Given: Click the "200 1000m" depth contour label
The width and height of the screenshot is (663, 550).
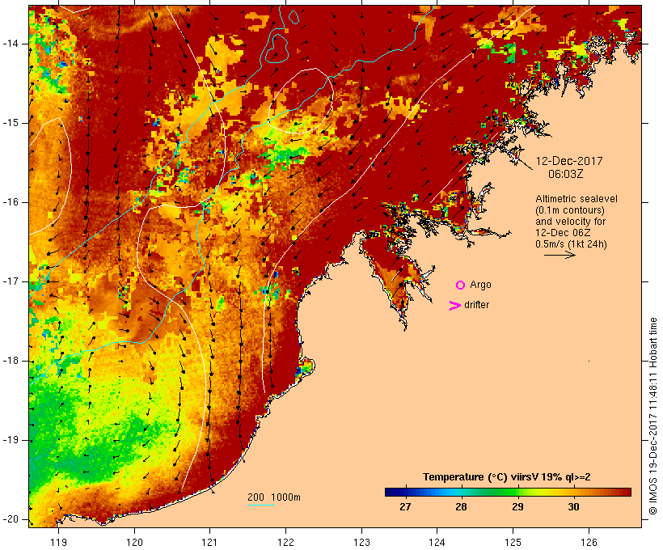Looking at the screenshot, I should [x=274, y=497].
